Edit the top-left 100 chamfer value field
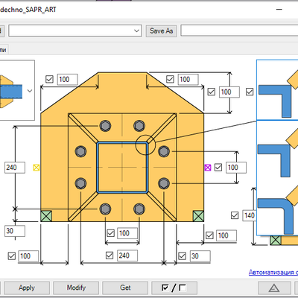298x298 pixels. [x=68, y=80]
